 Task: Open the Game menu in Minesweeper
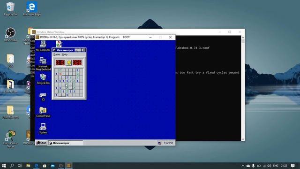point(57,54)
